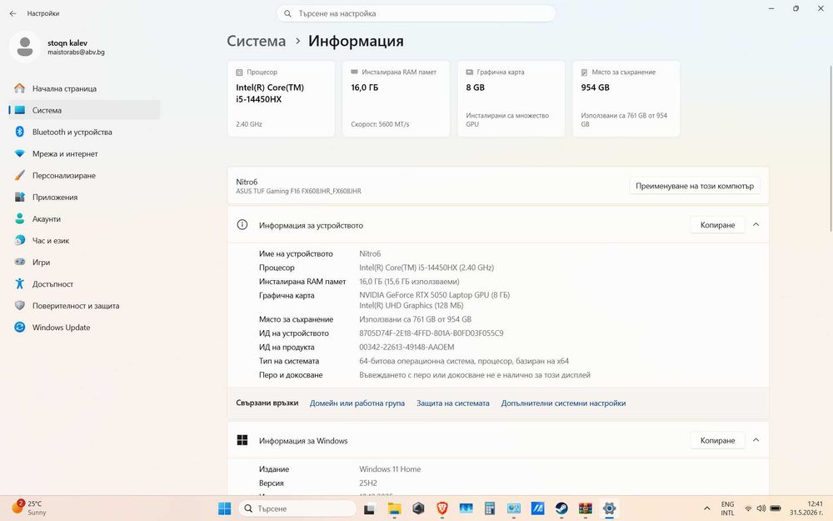
Task: Open Персонализиране brush icon
Action: pos(20,175)
